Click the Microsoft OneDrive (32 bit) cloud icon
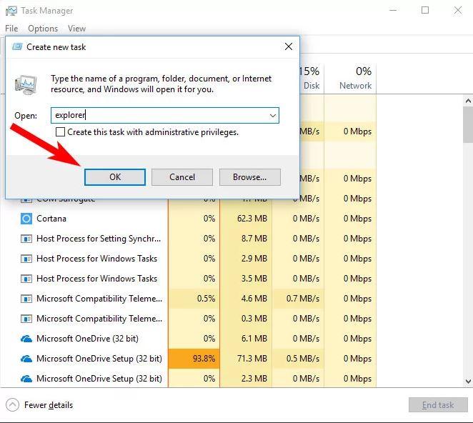 point(26,339)
